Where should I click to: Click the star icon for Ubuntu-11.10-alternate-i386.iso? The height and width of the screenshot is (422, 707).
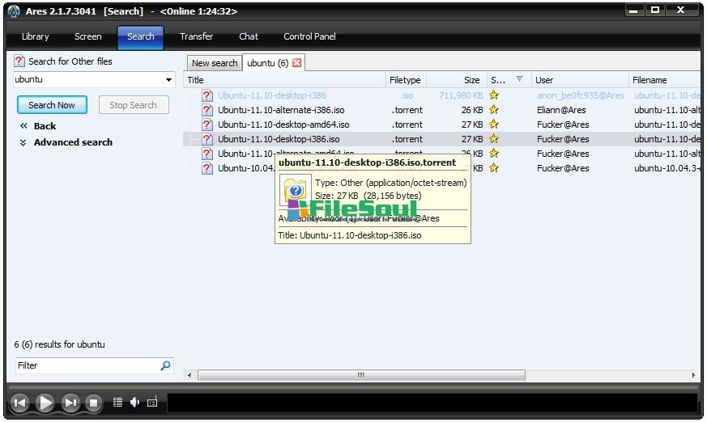494,110
